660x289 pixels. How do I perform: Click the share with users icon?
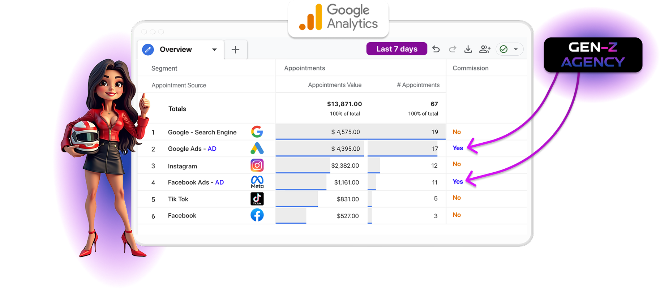coord(485,49)
